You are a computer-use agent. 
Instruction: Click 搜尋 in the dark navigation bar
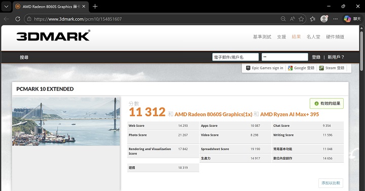click(24, 57)
